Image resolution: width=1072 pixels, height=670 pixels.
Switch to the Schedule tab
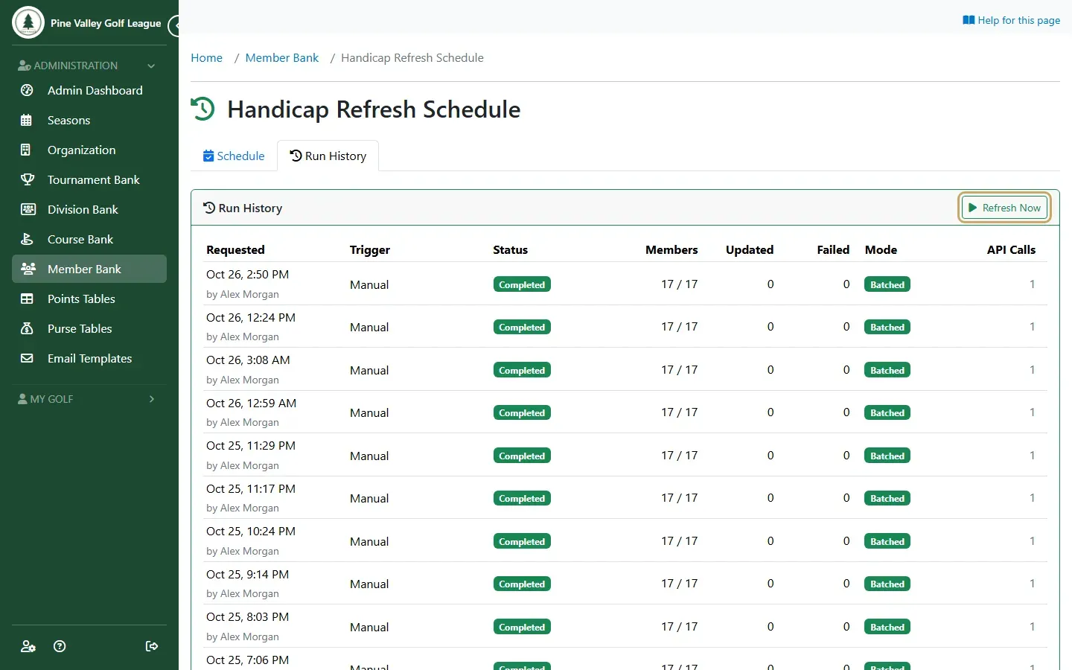[234, 156]
